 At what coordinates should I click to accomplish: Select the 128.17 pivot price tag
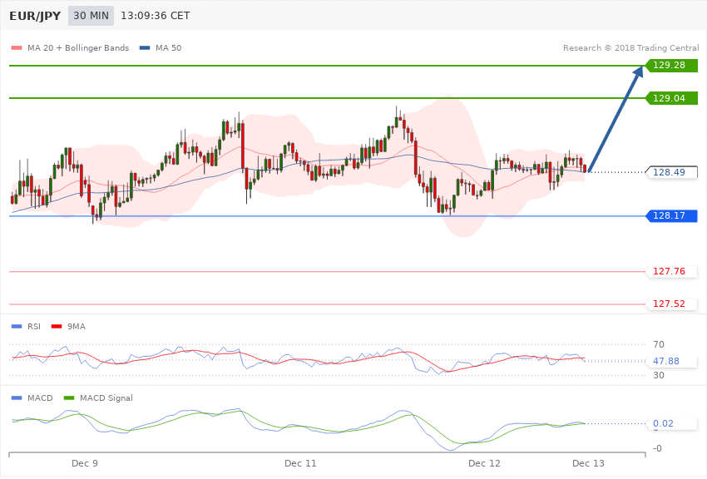click(x=672, y=216)
